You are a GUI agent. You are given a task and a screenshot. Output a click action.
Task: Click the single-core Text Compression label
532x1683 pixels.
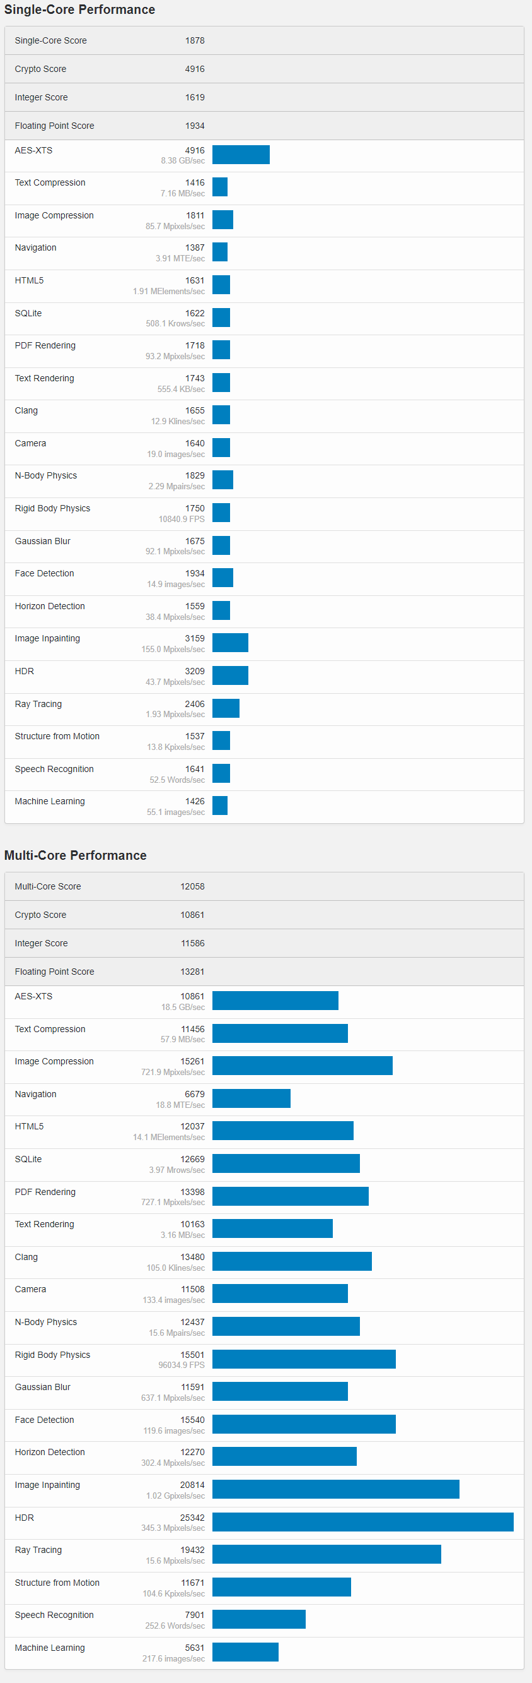coord(50,183)
